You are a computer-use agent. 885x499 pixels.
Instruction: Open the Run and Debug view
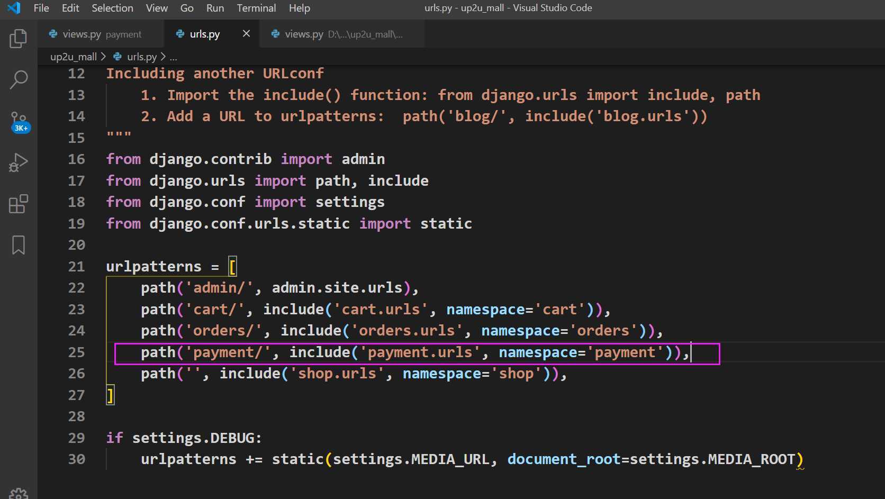point(19,162)
